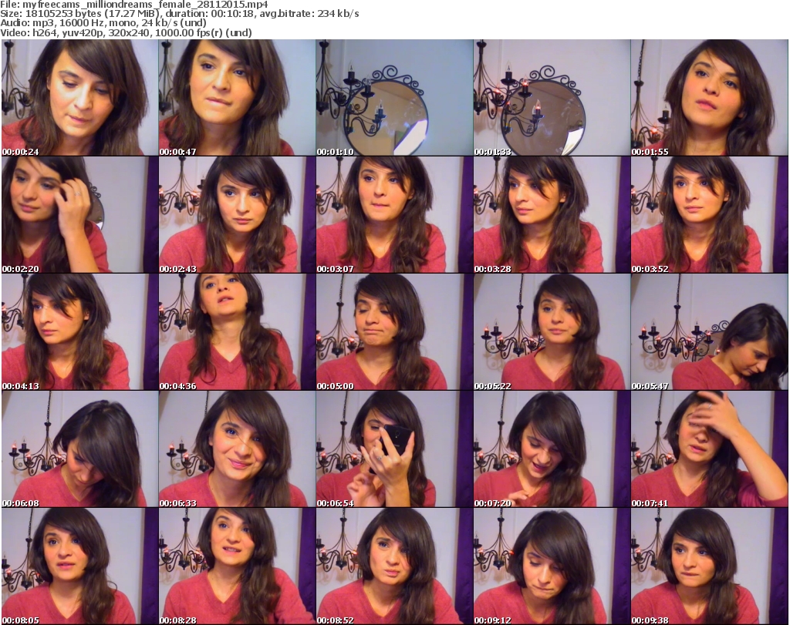Select the thumbnail stamped 00:01:55
The width and height of the screenshot is (790, 625).
tap(709, 98)
